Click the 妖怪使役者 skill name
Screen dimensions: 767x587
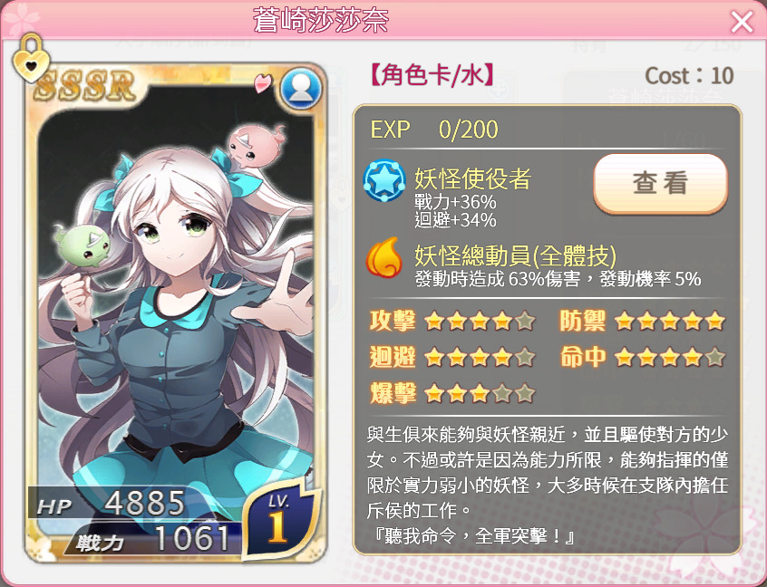point(472,178)
